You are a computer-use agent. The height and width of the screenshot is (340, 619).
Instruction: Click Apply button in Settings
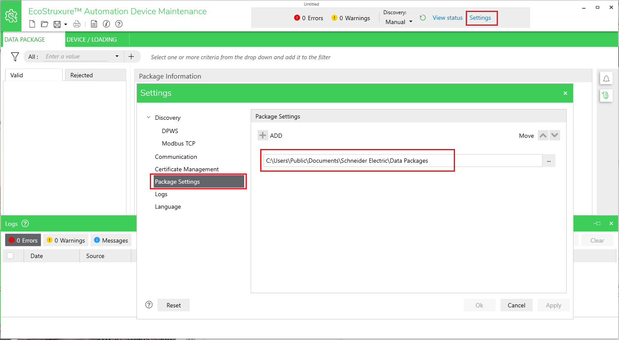coord(553,305)
